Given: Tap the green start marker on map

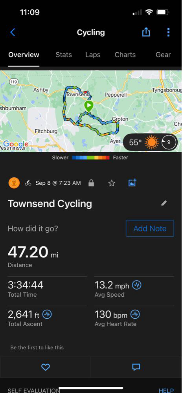Looking at the screenshot, I should (88, 106).
